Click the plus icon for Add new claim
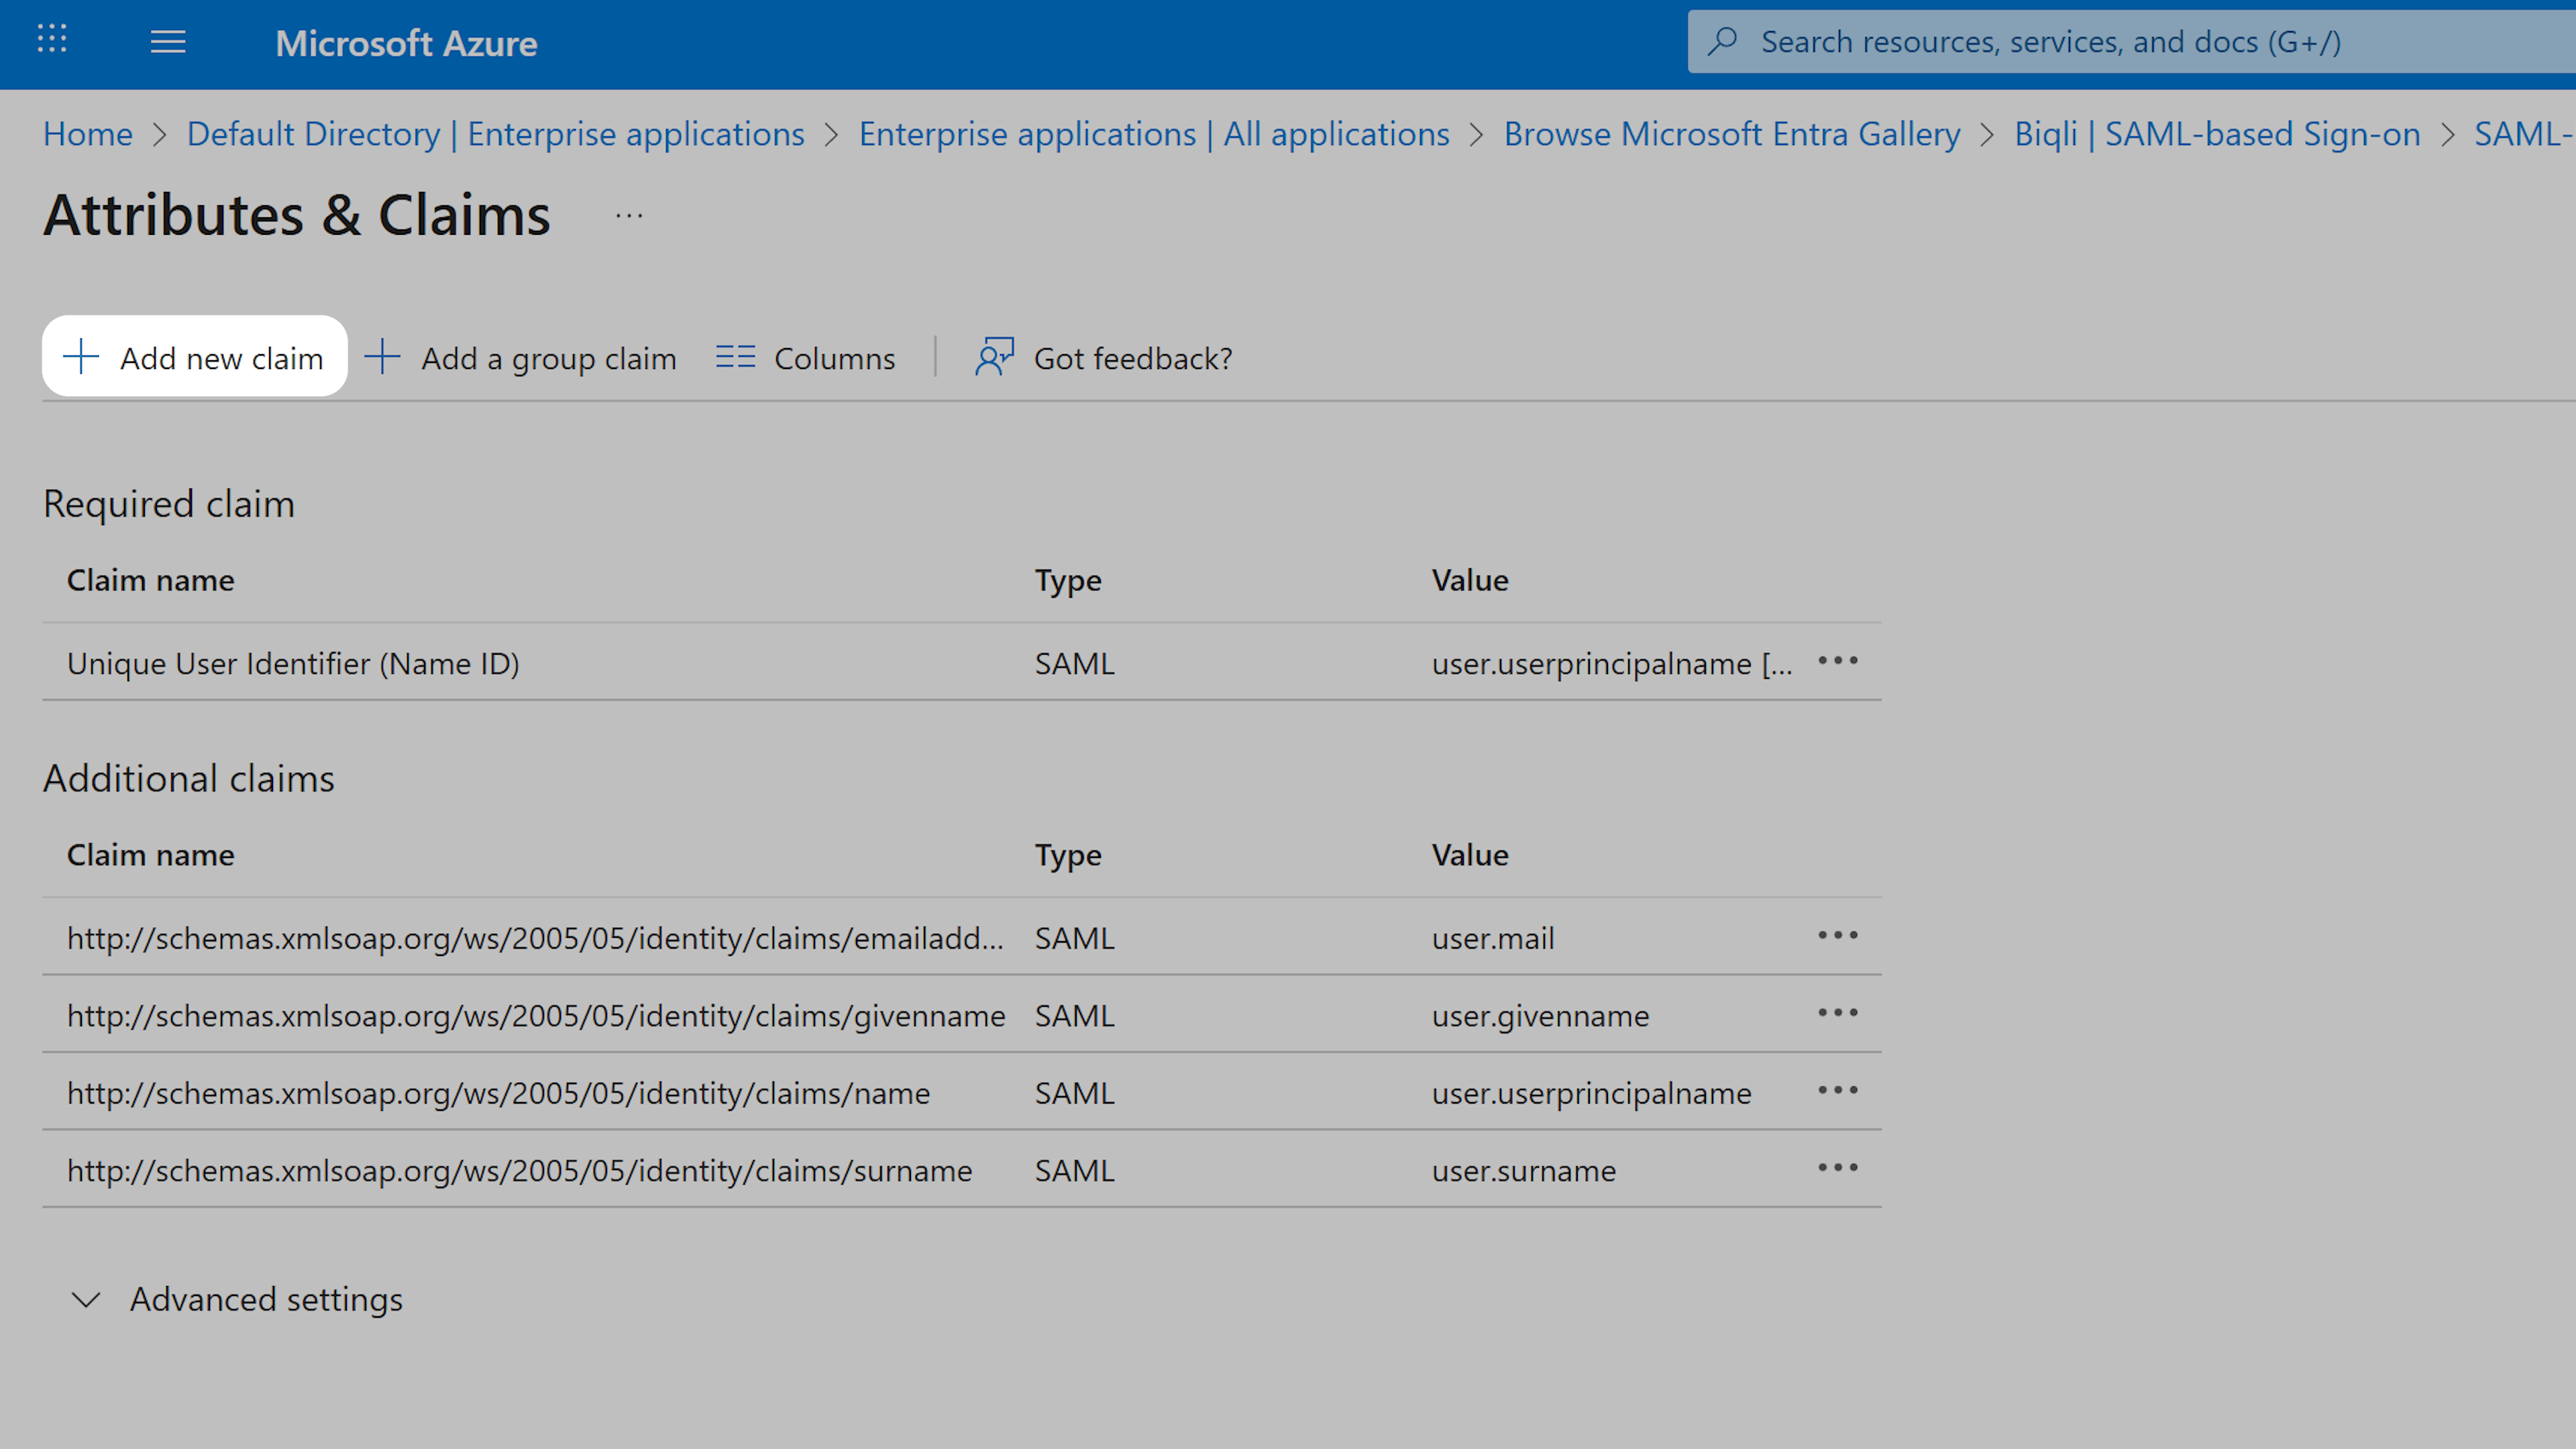The image size is (2576, 1449). [x=81, y=357]
